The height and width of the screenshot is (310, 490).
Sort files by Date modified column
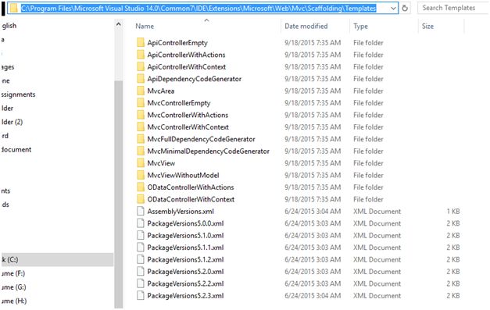[x=306, y=27]
